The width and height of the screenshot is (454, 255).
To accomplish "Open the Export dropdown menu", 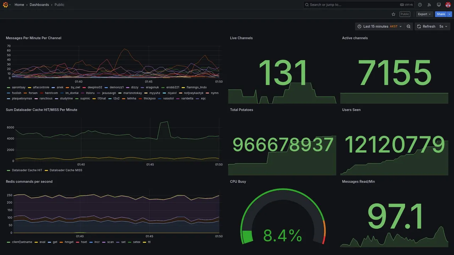I will point(424,14).
